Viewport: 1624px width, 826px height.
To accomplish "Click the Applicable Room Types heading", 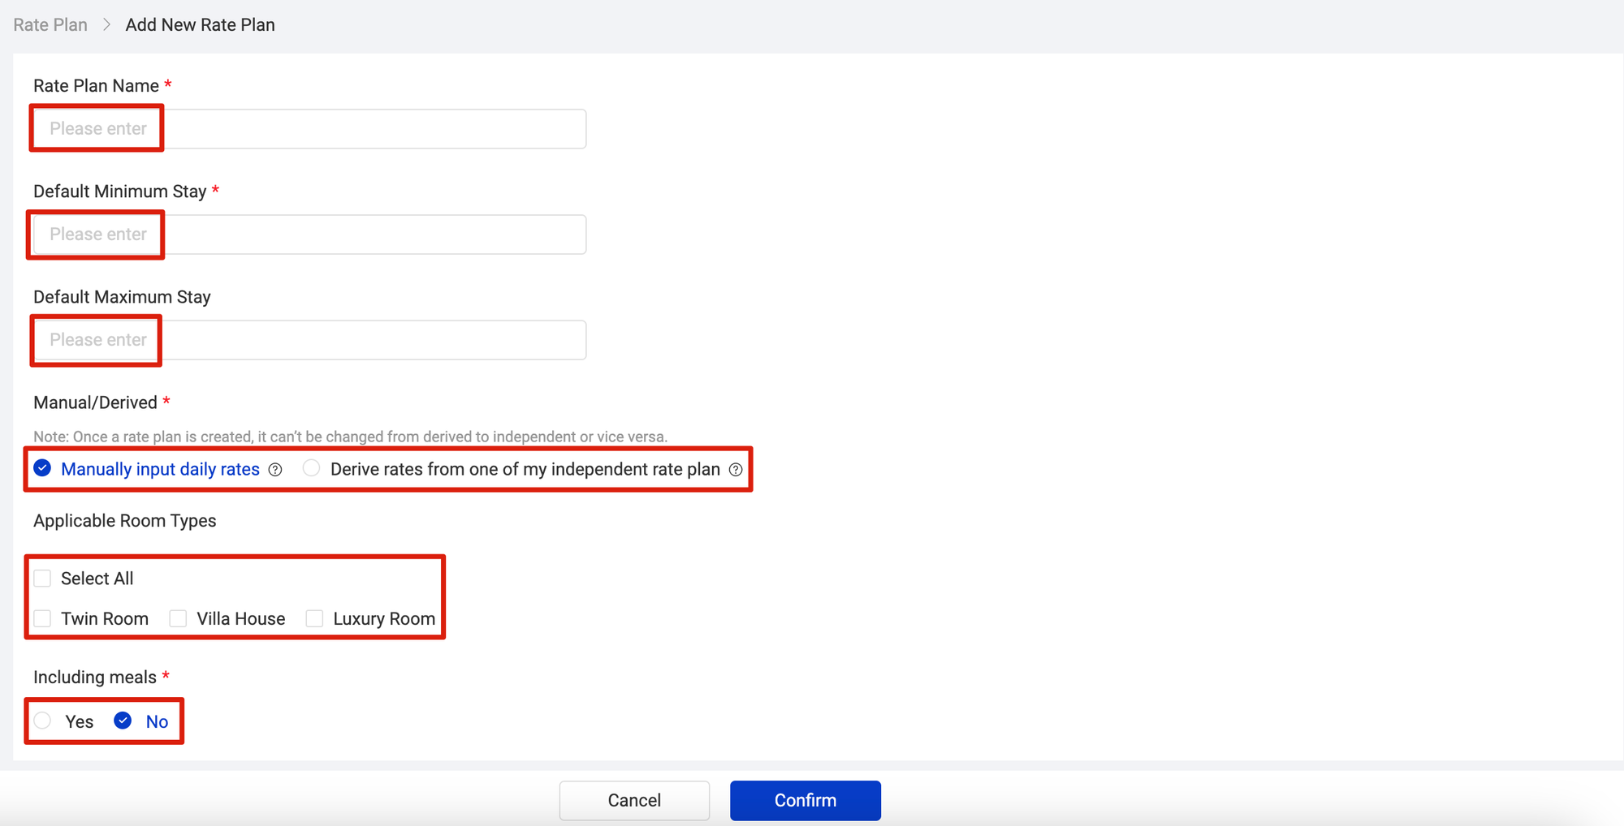I will (125, 521).
